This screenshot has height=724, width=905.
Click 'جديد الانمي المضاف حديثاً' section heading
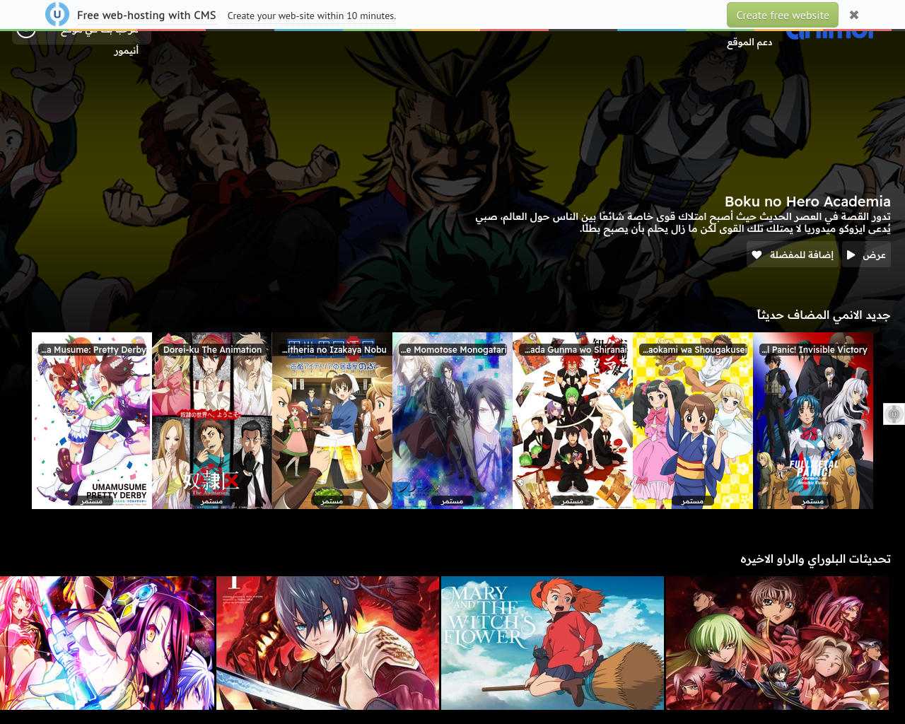(824, 315)
